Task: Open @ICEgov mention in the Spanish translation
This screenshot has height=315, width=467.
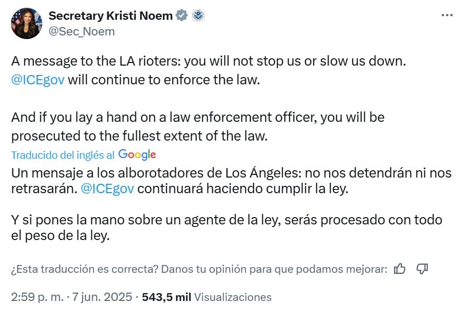Action: 108,188
